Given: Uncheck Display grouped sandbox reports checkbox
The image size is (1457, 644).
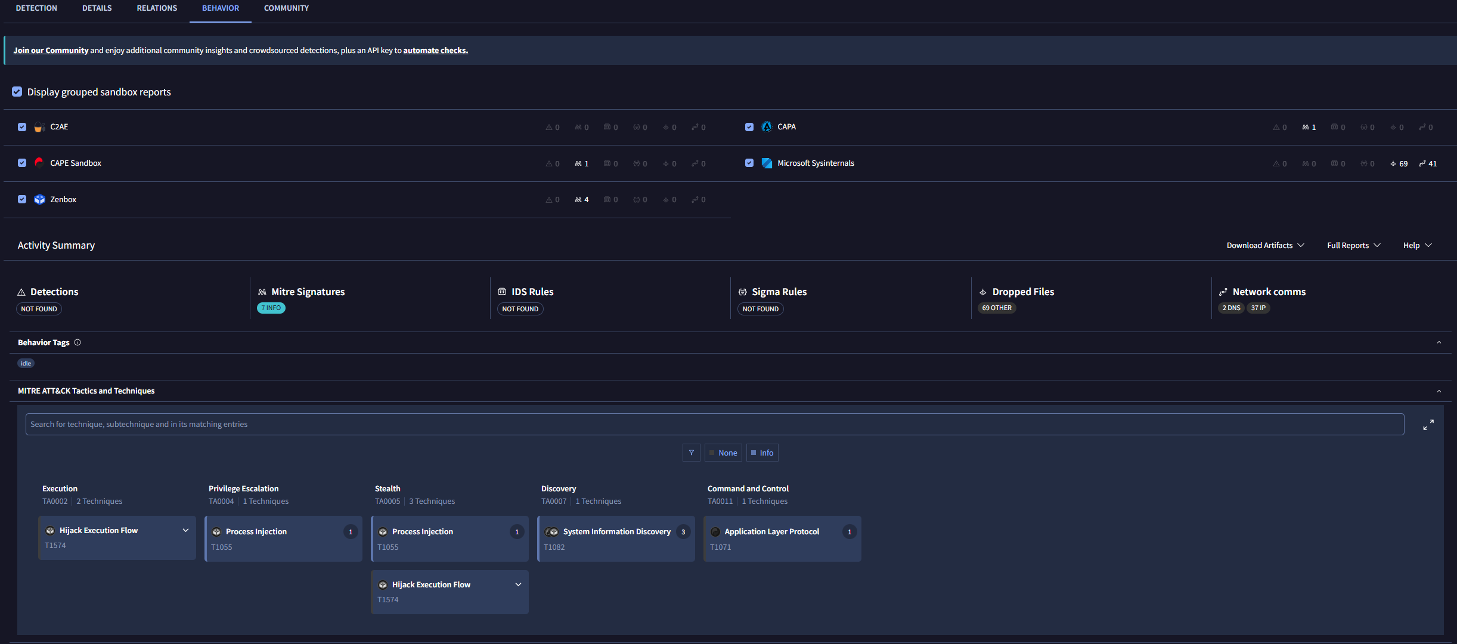Looking at the screenshot, I should tap(17, 92).
